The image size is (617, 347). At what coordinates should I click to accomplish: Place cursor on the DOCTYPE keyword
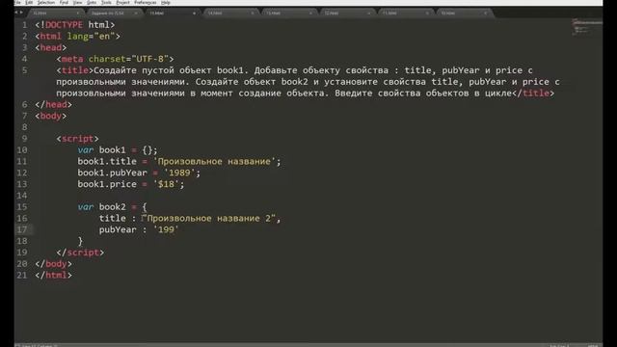(65, 25)
